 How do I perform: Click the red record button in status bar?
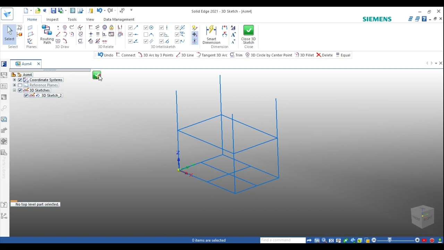click(x=432, y=240)
